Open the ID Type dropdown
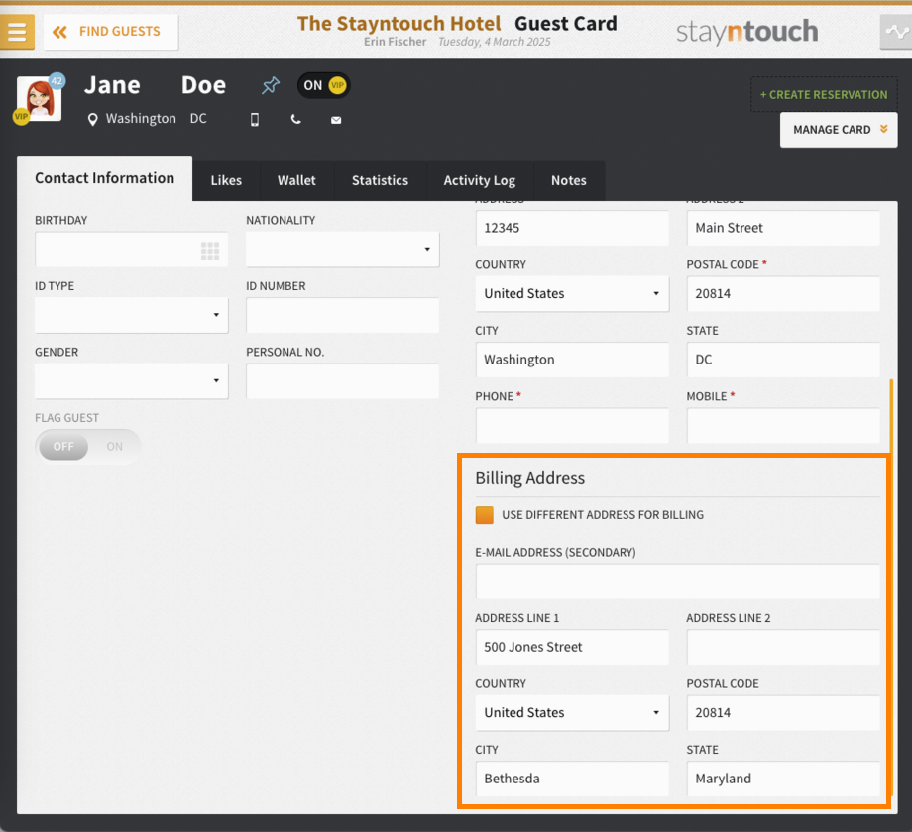The image size is (912, 832). tap(132, 316)
